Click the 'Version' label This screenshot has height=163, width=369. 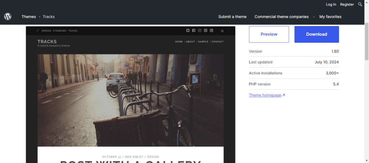(255, 51)
